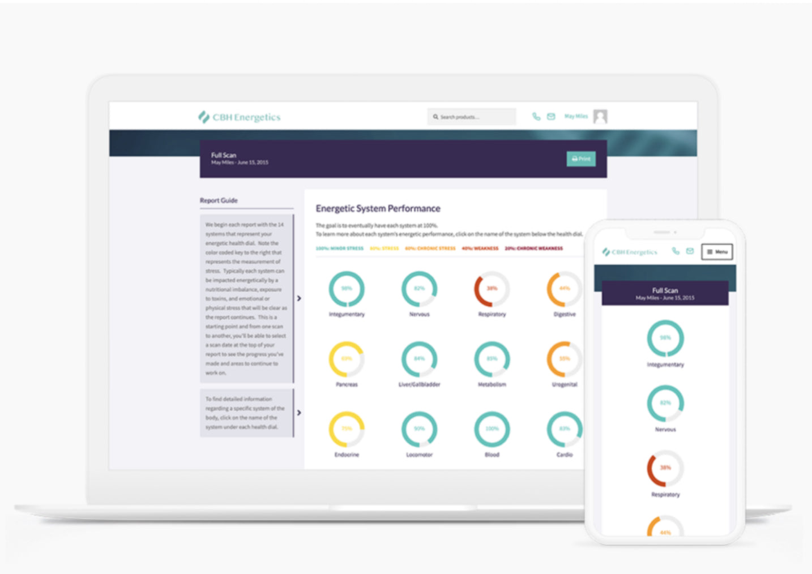Viewport: 812px width, 574px height.
Task: Tap the Nervous dial on the mobile view
Action: click(x=665, y=403)
